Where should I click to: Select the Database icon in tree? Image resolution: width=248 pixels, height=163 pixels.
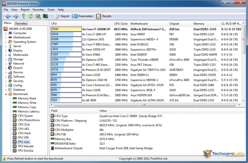tap(10, 90)
